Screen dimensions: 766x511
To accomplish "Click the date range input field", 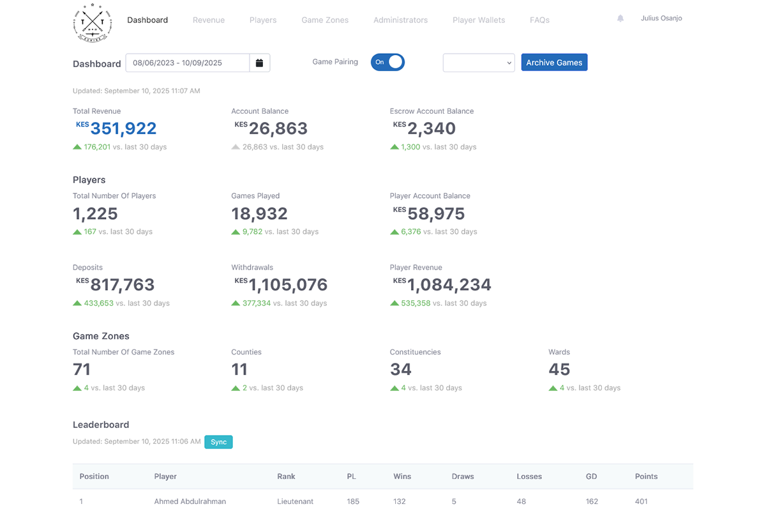I will [x=188, y=62].
